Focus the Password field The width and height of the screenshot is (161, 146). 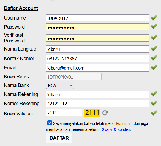97,27
